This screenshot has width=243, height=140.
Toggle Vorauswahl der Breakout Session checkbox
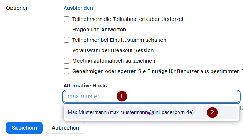click(66, 50)
